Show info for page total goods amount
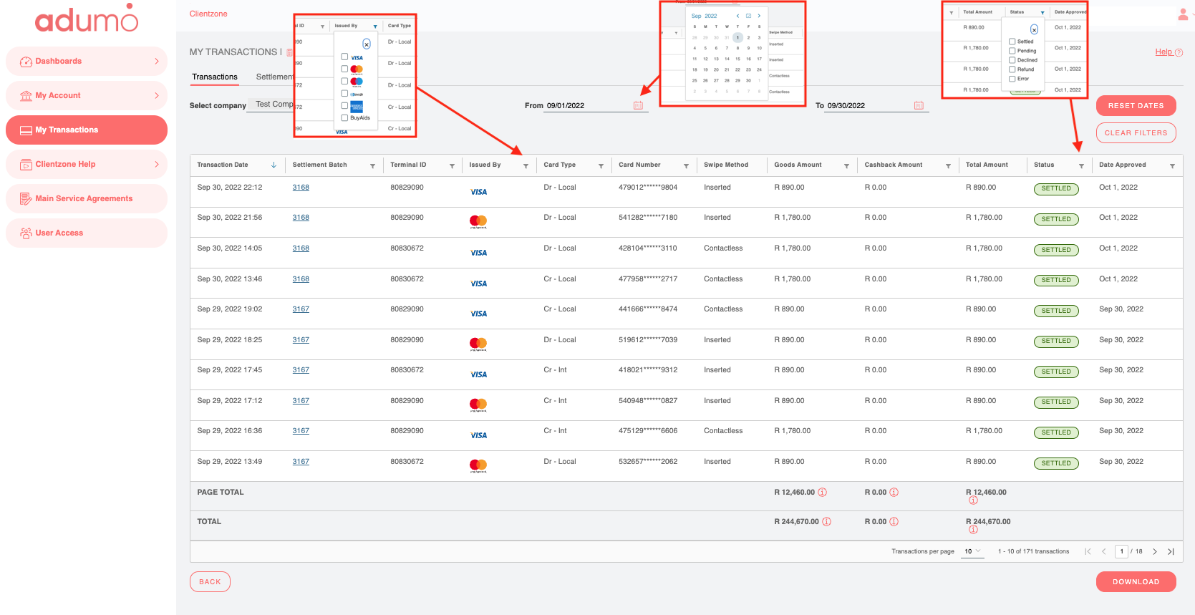Screen dimensions: 1195x615 (x=822, y=492)
